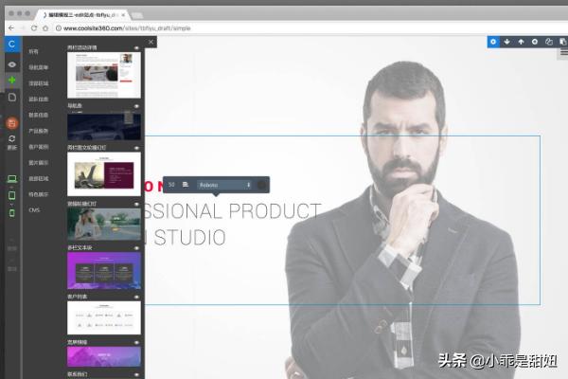Switch to tablet device view icon

(x=11, y=195)
